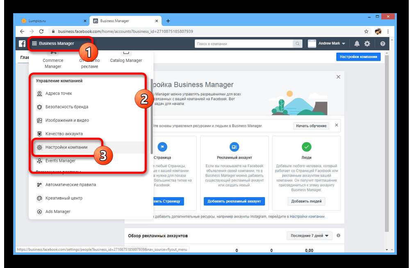The width and height of the screenshot is (410, 268).
Task: Click the browser address bar URL
Action: click(125, 32)
